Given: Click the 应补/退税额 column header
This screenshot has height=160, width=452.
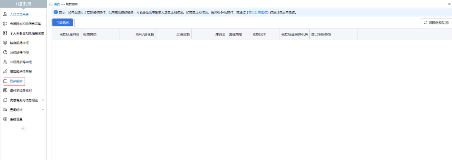Looking at the screenshot, I should [137, 34].
